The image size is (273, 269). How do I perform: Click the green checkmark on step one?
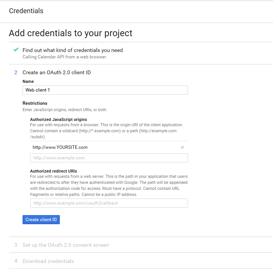tap(16, 50)
